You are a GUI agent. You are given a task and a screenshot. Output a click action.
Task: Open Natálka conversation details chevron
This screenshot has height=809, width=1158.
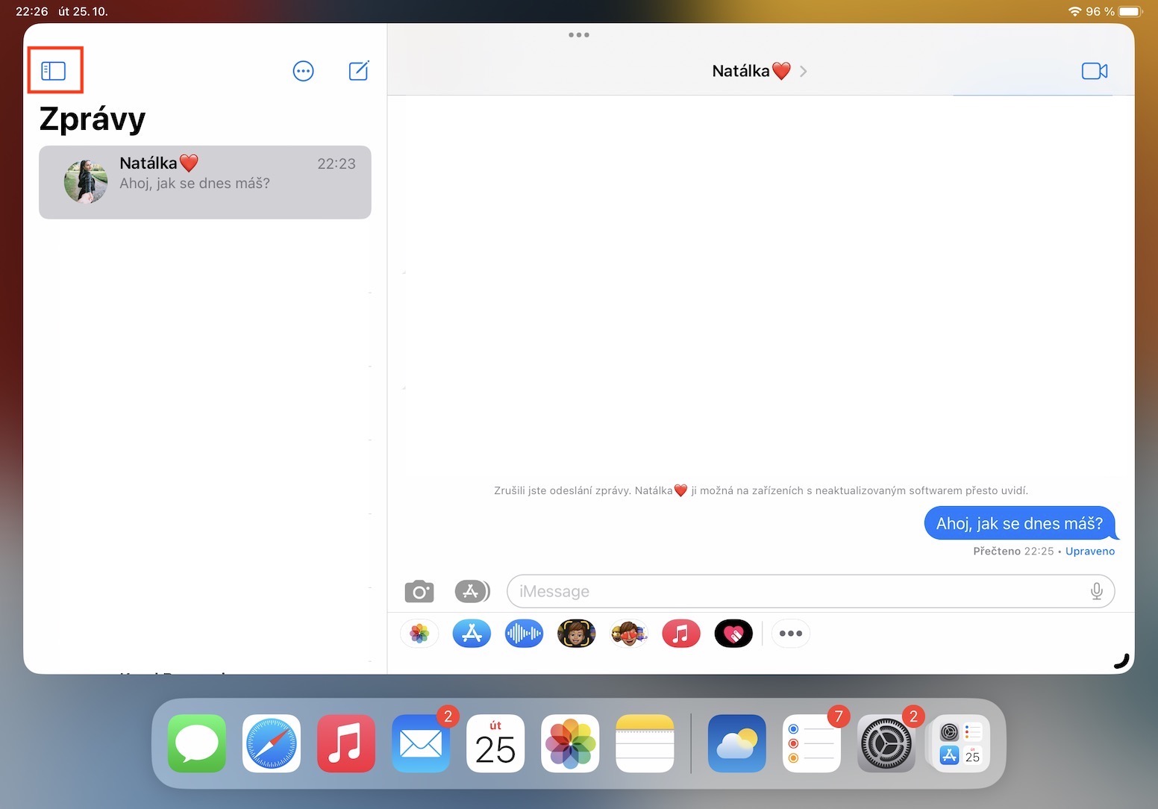[804, 71]
